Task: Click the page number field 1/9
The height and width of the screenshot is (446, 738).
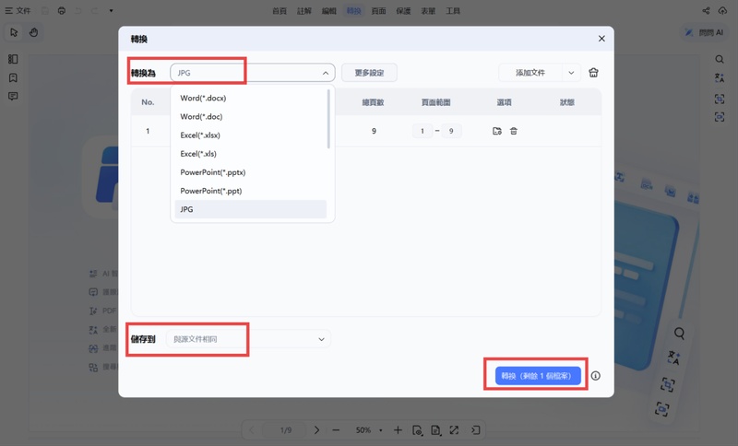Action: (x=286, y=430)
